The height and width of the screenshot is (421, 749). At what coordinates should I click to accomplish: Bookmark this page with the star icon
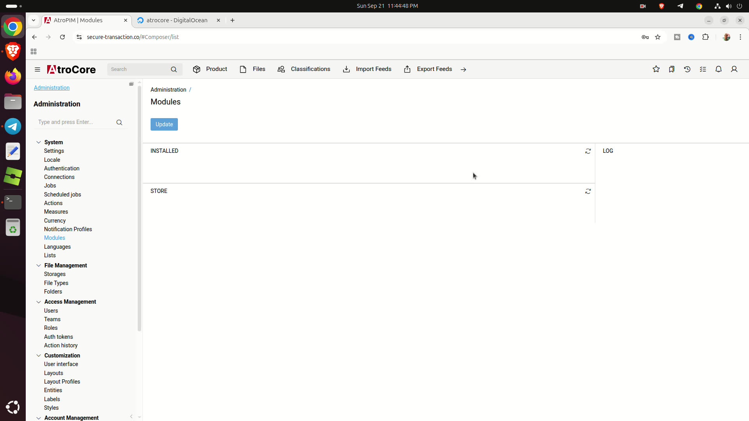pos(658,37)
